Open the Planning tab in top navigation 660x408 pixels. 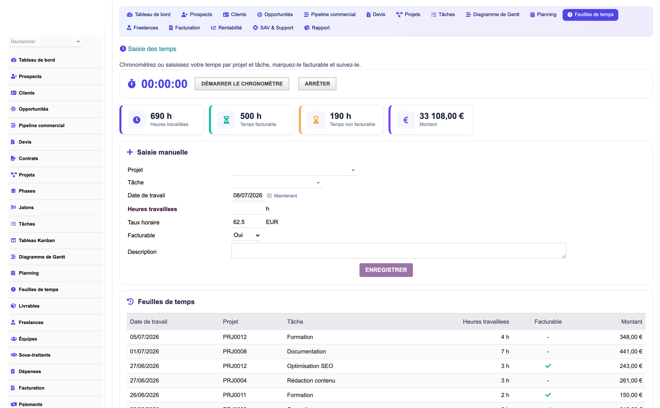coord(543,15)
